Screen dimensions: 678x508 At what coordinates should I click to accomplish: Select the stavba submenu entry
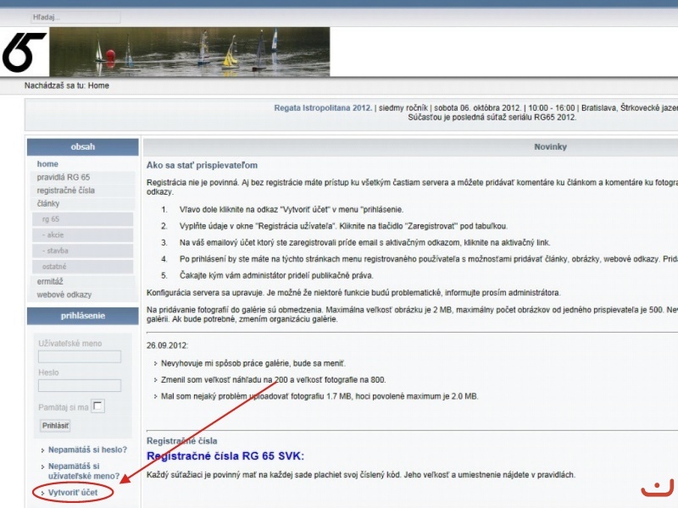pyautogui.click(x=55, y=251)
